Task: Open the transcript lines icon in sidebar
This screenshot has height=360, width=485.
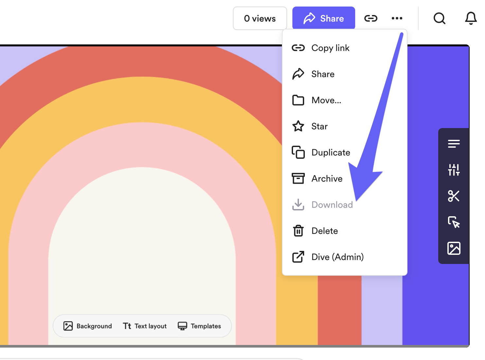Action: coord(454,144)
